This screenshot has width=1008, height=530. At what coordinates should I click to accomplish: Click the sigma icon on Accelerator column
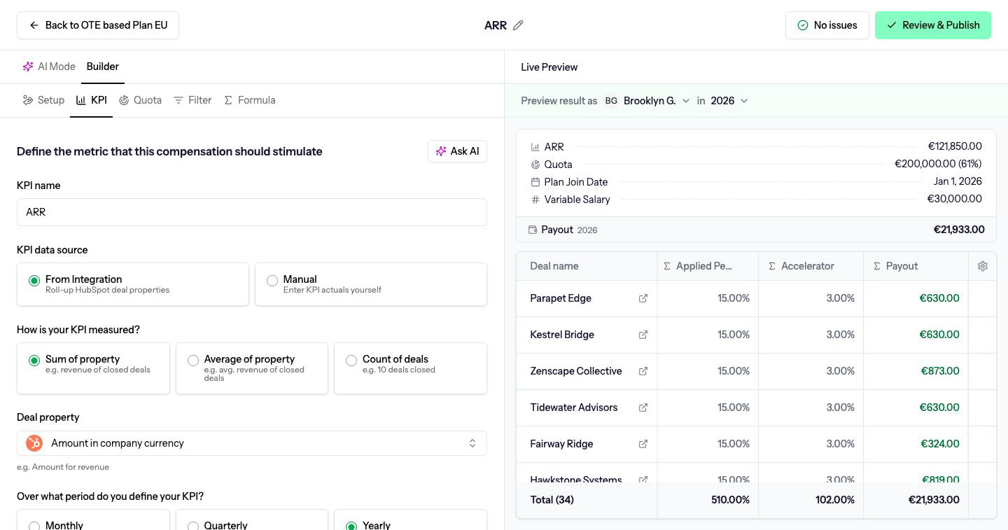pyautogui.click(x=772, y=266)
